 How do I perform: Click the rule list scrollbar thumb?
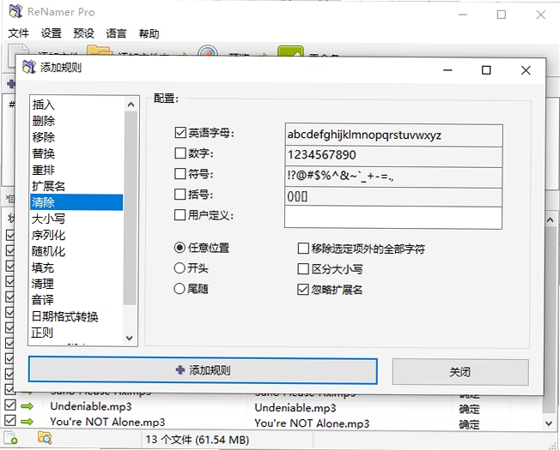[130, 208]
